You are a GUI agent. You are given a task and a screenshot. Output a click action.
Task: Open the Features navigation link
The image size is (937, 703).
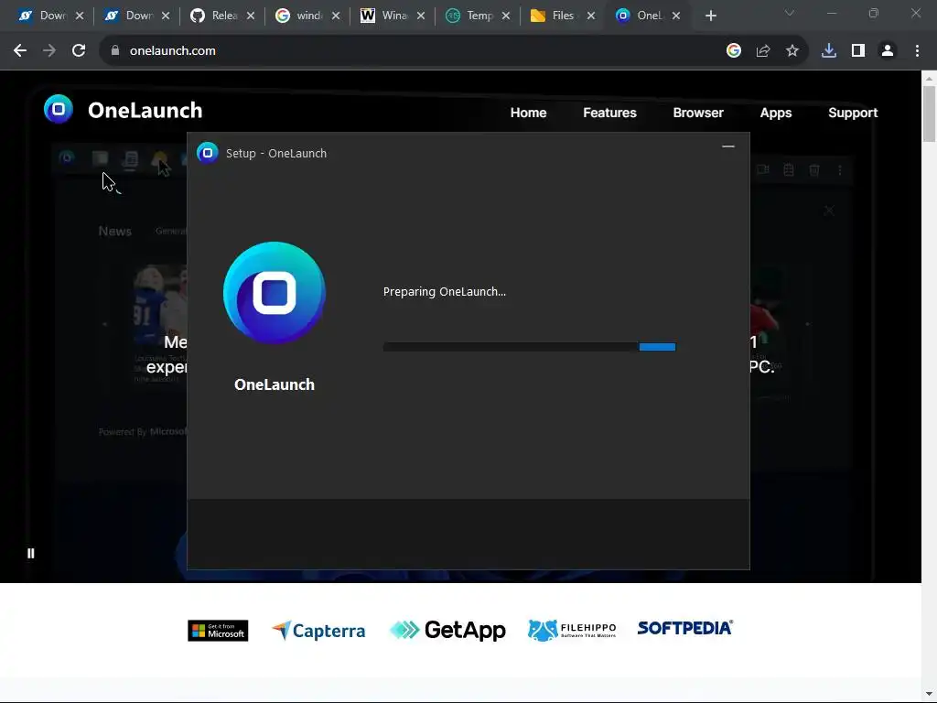(609, 113)
